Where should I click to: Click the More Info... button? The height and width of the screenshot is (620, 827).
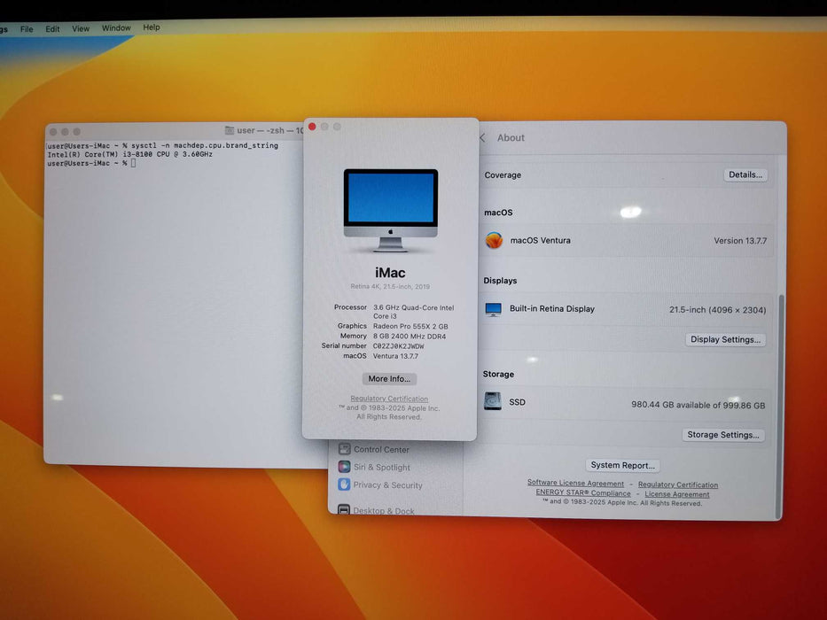(x=389, y=378)
